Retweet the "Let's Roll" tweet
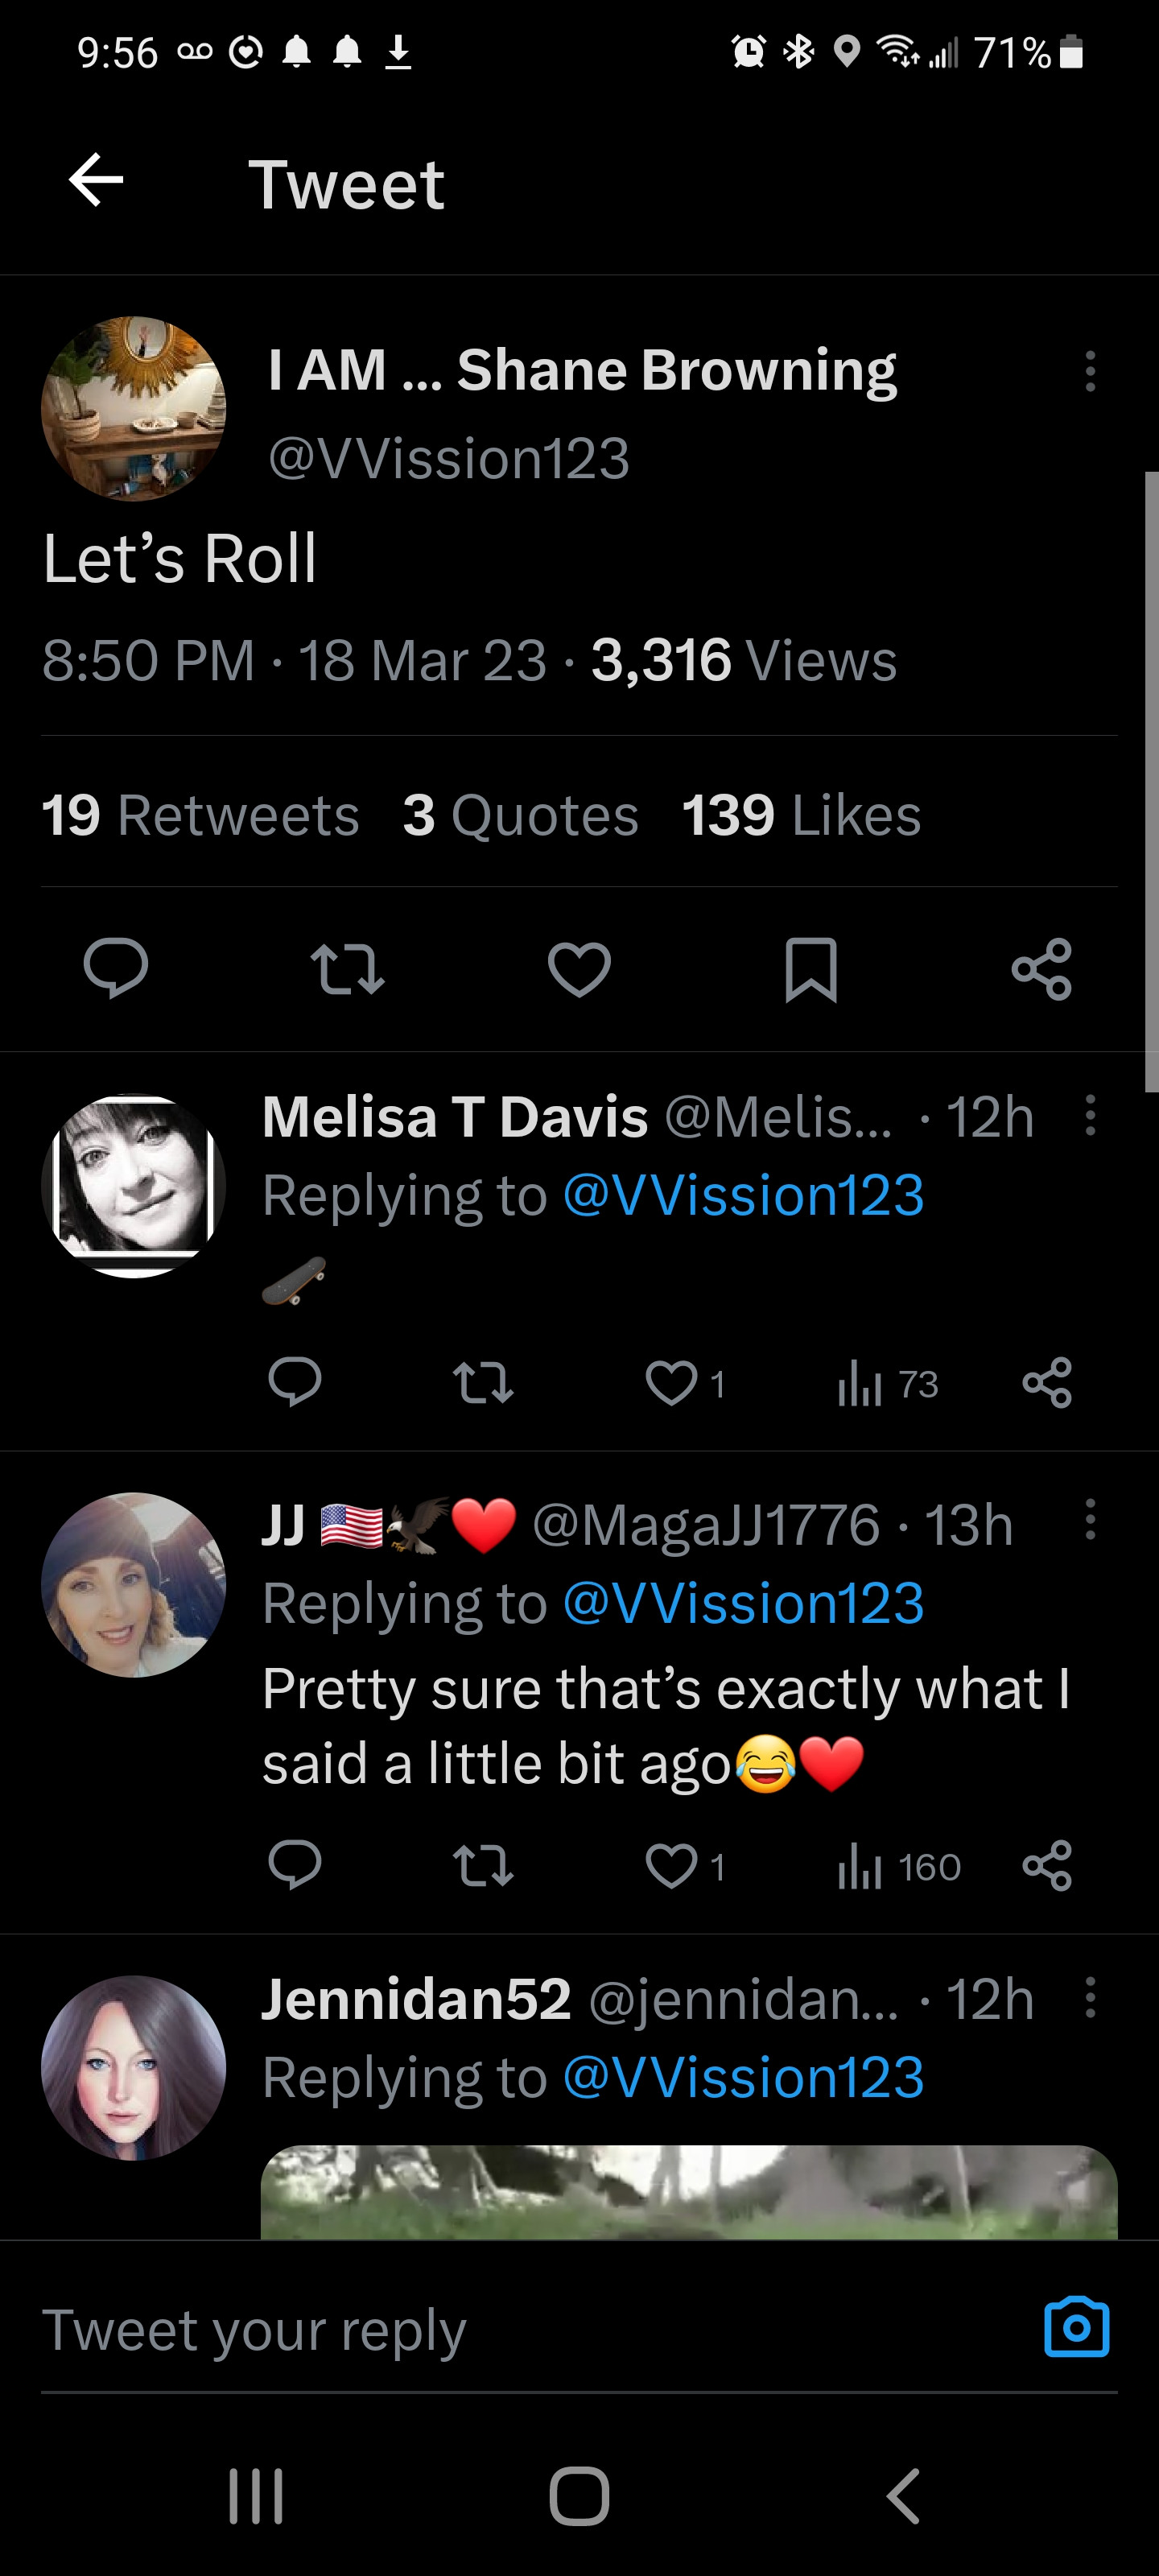 click(x=347, y=968)
